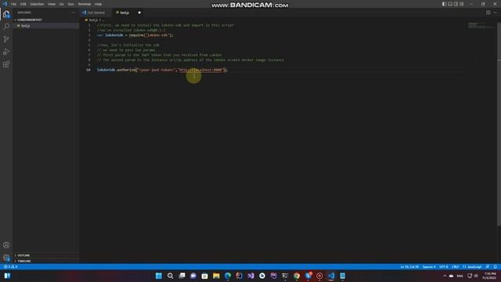
Task: Open File Explorer from the taskbar
Action: [x=216, y=276]
